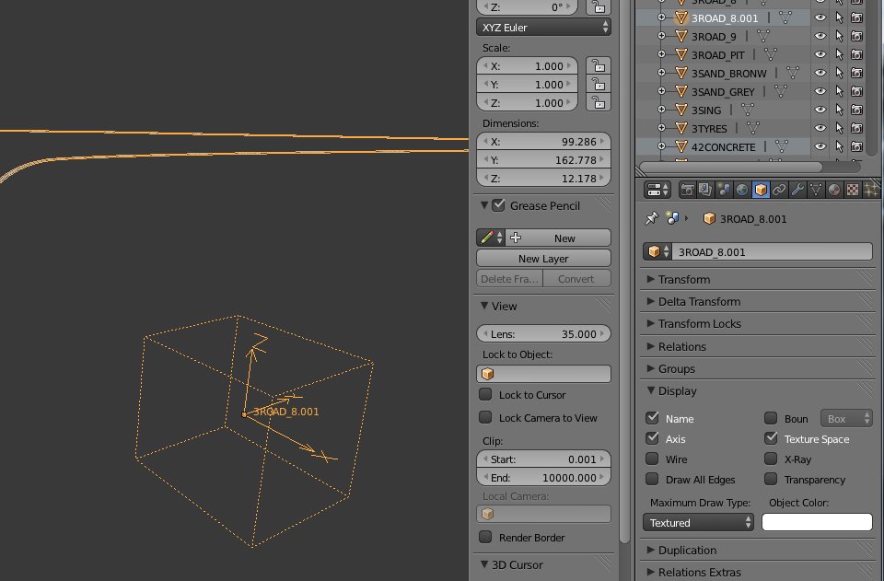Enable the X-Ray display checkbox

click(771, 459)
